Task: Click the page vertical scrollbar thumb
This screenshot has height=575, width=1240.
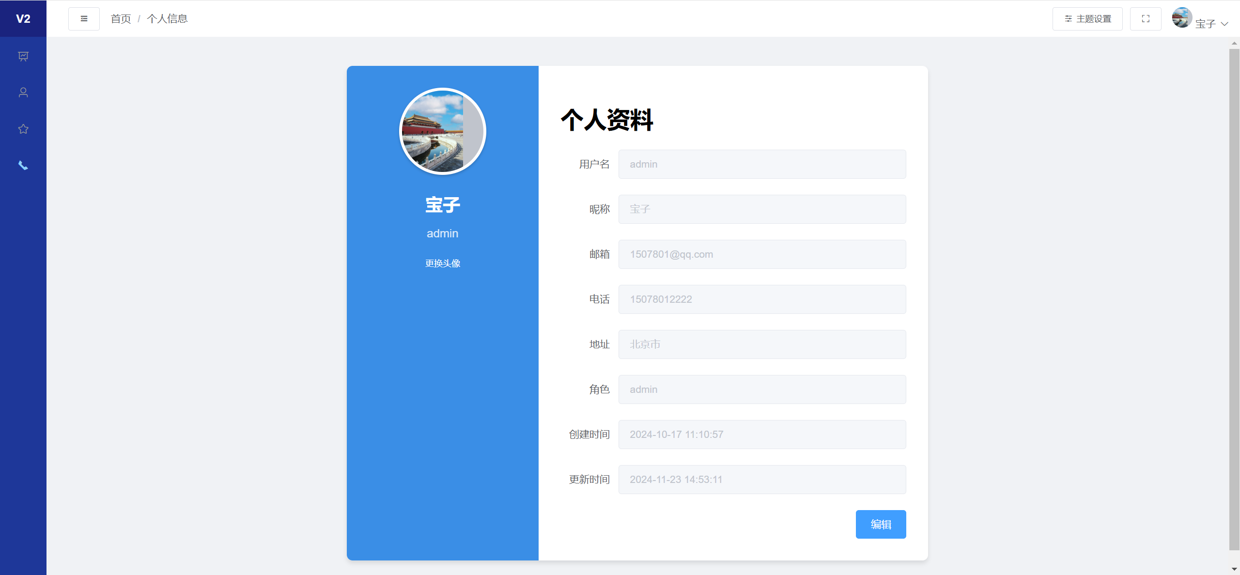Action: pyautogui.click(x=1234, y=299)
